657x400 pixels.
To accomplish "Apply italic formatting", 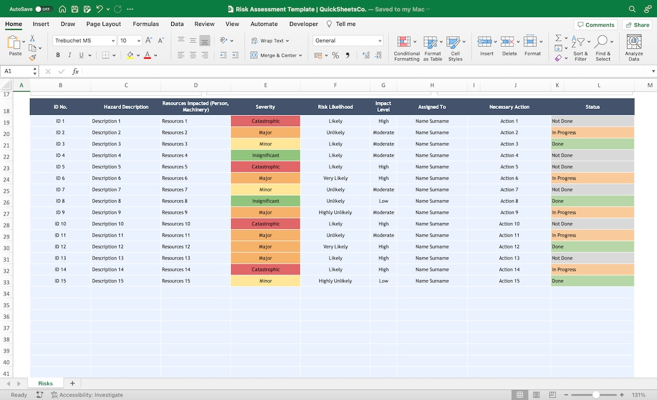I will (x=69, y=54).
